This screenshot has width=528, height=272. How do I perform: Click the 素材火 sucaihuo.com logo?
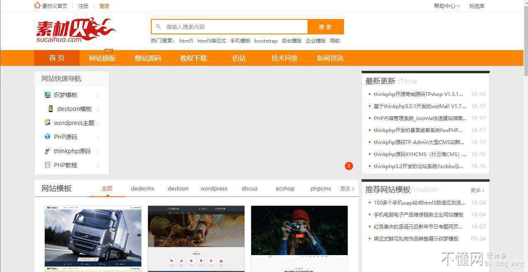click(x=75, y=29)
